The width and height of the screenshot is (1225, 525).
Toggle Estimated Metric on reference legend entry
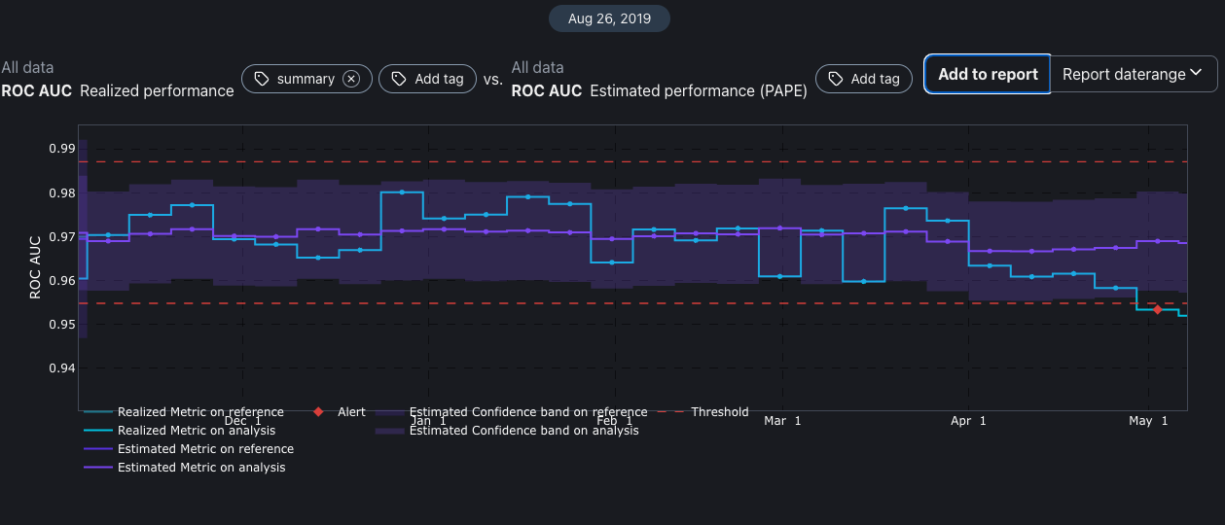point(205,449)
